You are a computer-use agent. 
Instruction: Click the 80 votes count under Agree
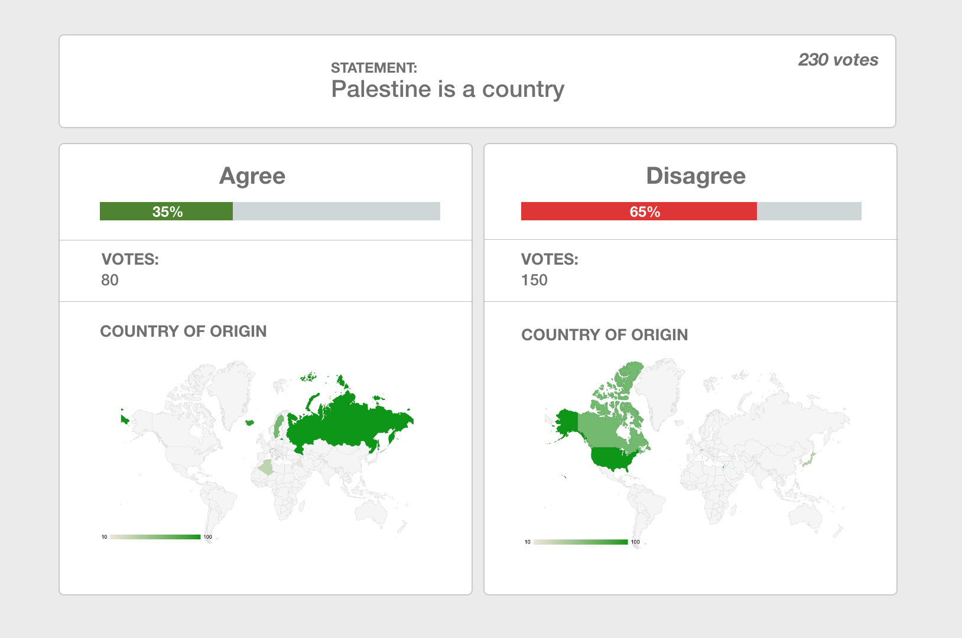110,280
